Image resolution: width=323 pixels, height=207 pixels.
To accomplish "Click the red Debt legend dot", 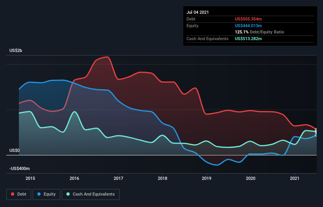I will 13,194.
